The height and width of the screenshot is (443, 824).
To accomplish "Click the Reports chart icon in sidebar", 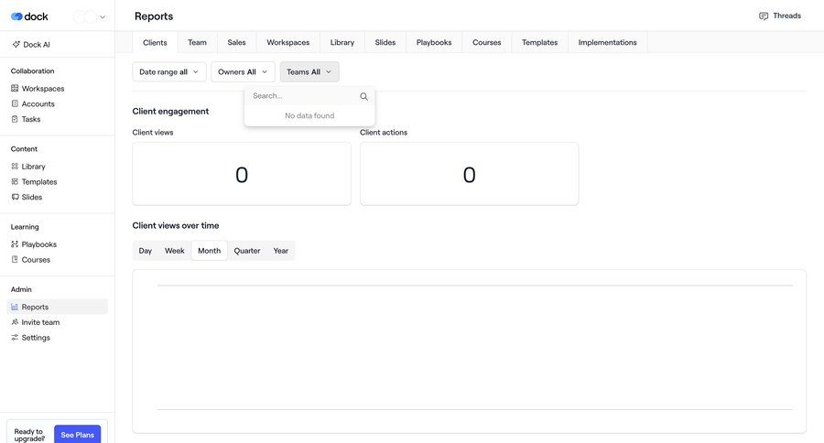I will click(x=15, y=307).
